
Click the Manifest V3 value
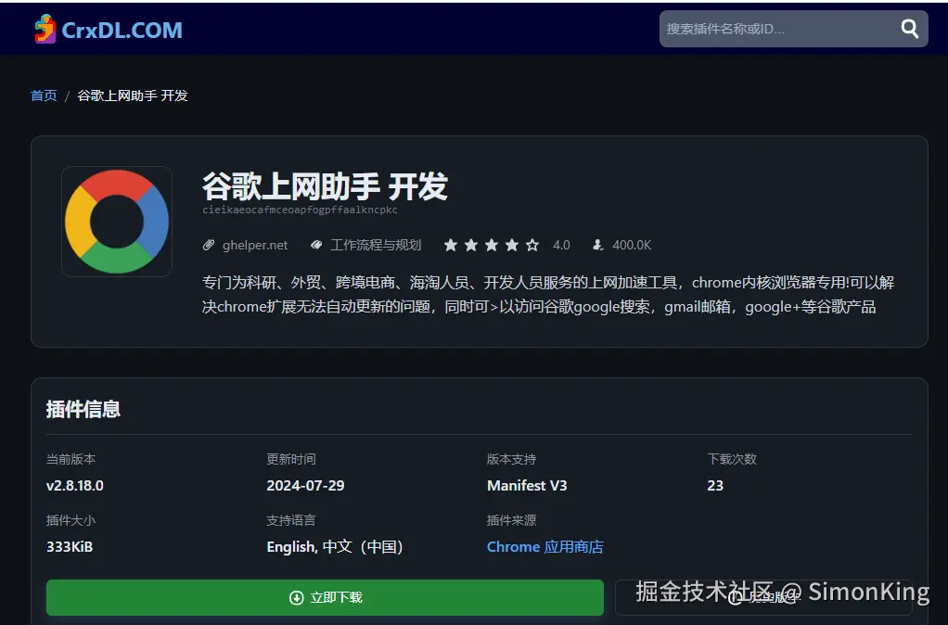pos(527,485)
